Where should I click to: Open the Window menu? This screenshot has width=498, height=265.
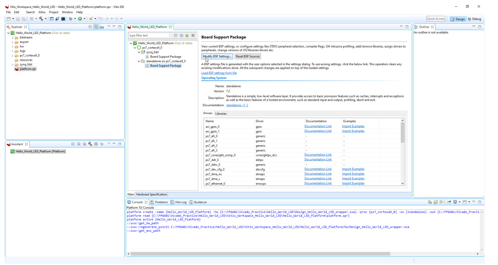(x=67, y=12)
